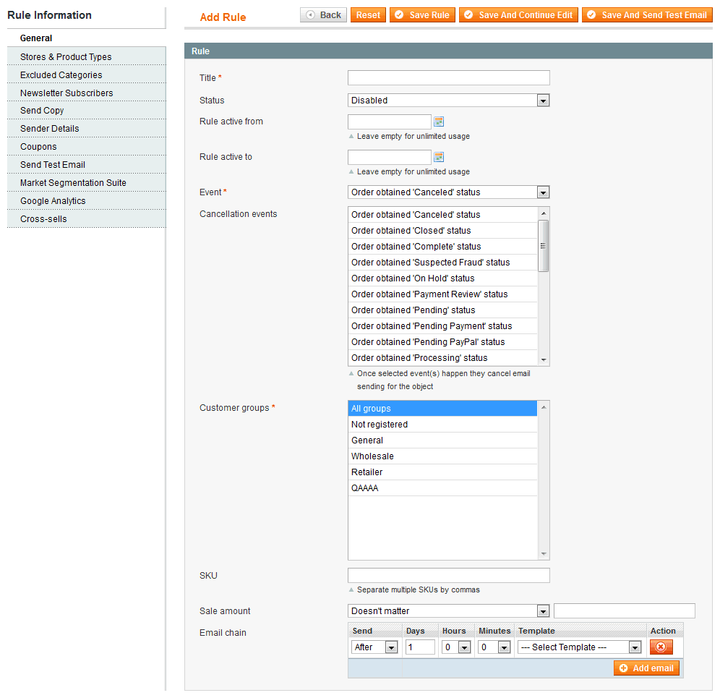
Task: Open Coupons tab
Action: [86, 147]
